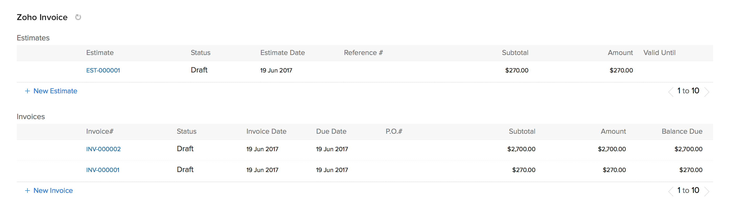Click the plus icon before New Invoice
The width and height of the screenshot is (733, 208).
(x=27, y=191)
